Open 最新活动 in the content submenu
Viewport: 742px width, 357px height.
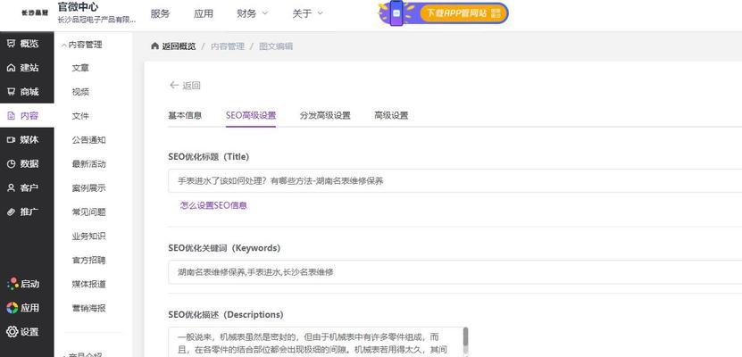[89, 164]
